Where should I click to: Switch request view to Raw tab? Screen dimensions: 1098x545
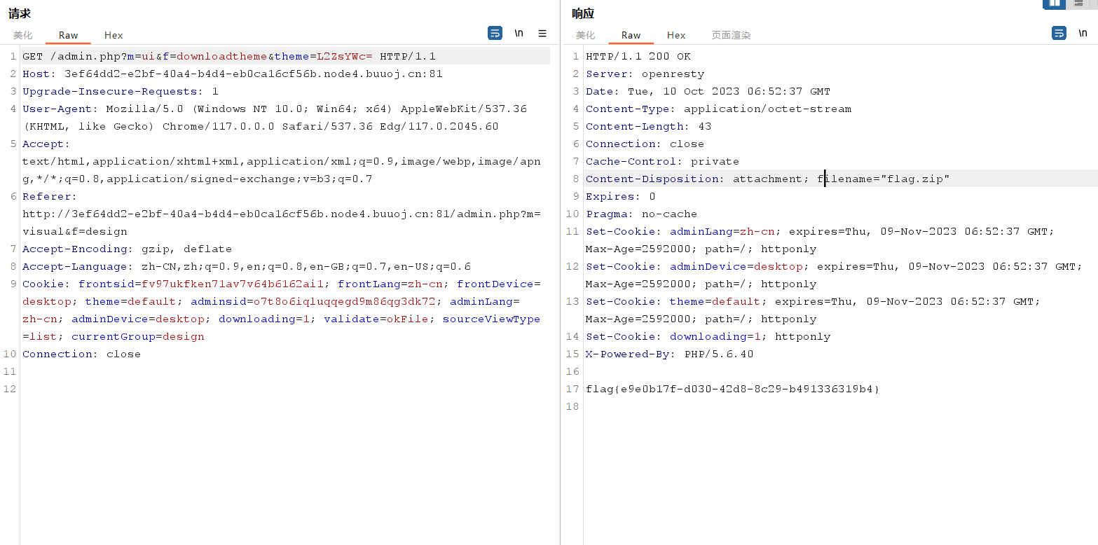tap(68, 35)
